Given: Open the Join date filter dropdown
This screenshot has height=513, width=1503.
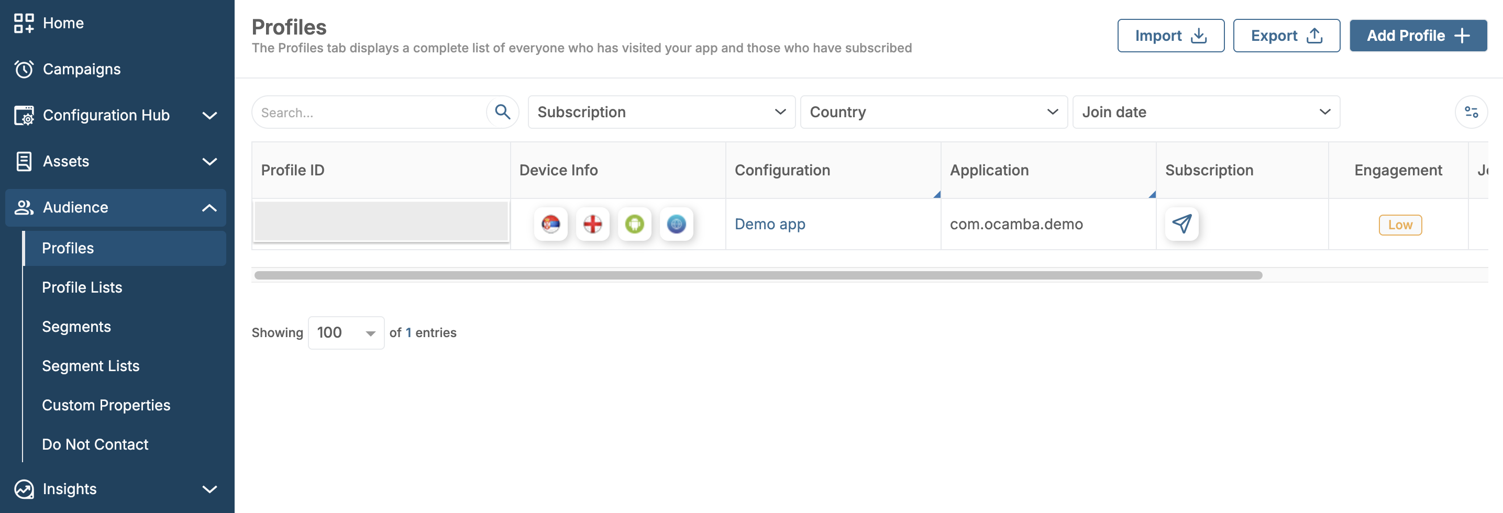Looking at the screenshot, I should [x=1206, y=112].
